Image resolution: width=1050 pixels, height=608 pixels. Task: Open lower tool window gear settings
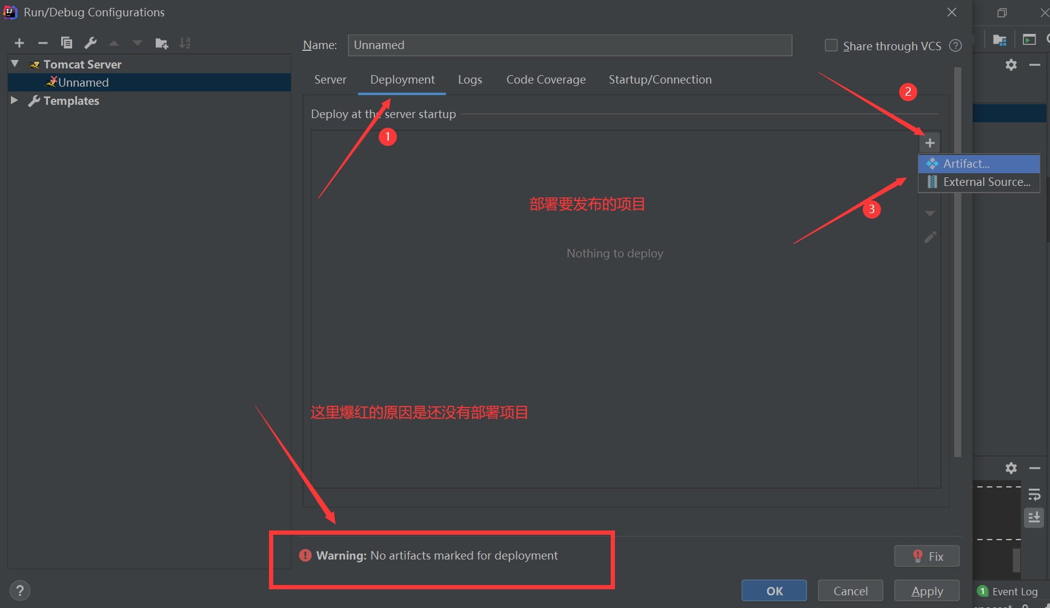(1011, 468)
